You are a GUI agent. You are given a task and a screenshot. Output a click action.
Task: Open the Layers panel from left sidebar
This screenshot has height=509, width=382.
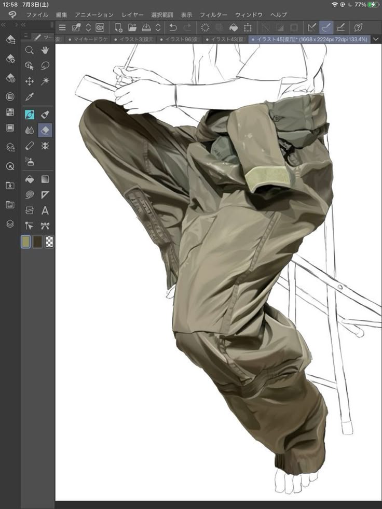click(10, 224)
